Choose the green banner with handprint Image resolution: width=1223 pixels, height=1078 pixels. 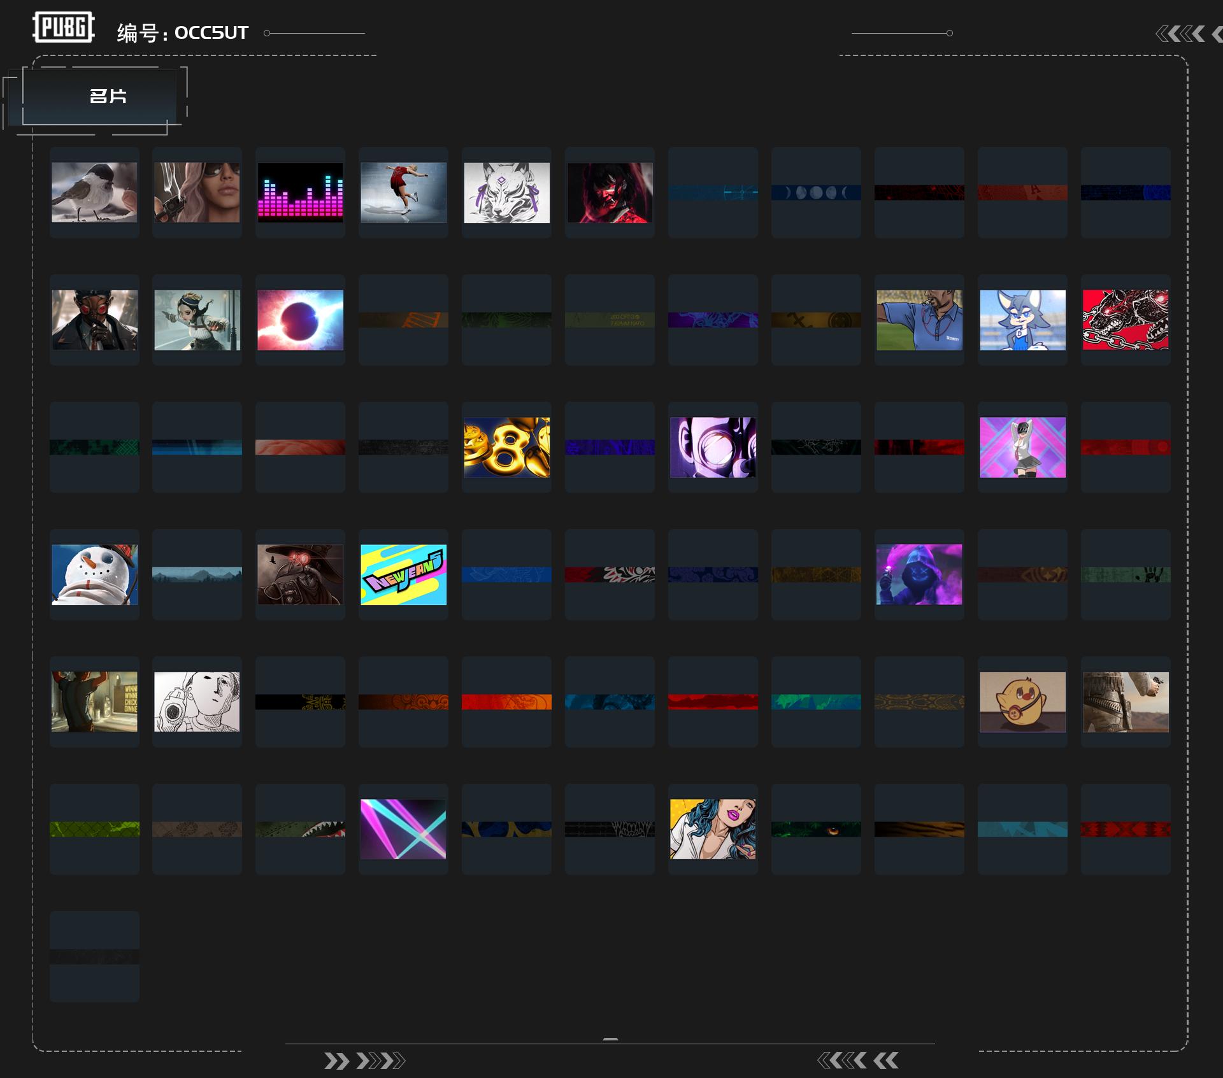pyautogui.click(x=1126, y=574)
